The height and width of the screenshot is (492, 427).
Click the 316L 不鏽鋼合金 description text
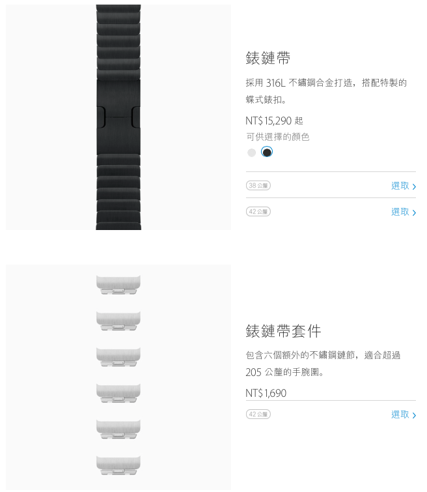(x=299, y=83)
